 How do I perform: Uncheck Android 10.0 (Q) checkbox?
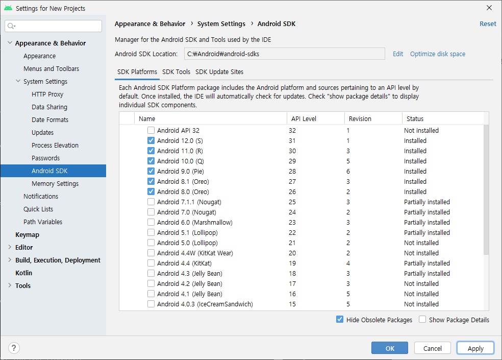(151, 161)
